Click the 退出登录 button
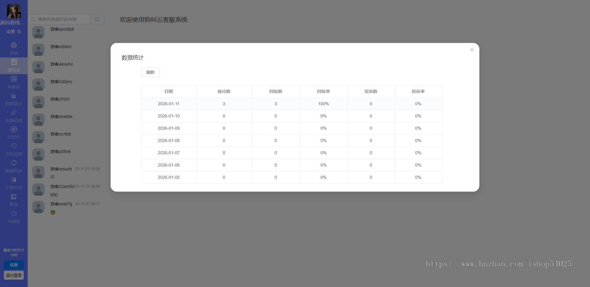 (x=14, y=275)
